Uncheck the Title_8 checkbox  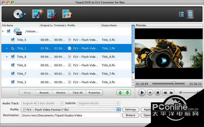13,57
